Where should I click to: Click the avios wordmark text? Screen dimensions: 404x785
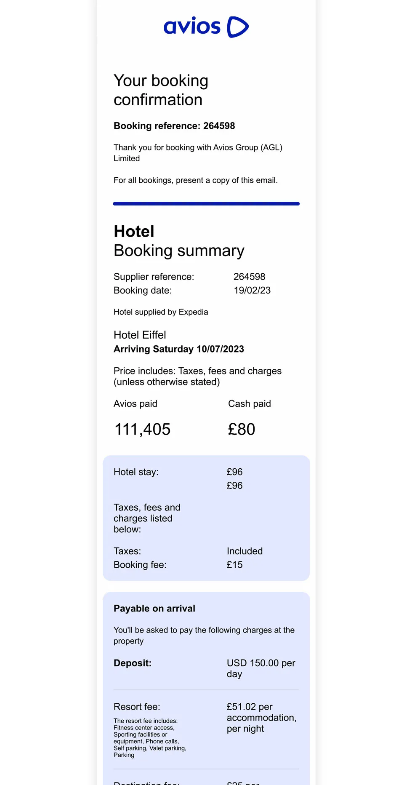pyautogui.click(x=192, y=27)
